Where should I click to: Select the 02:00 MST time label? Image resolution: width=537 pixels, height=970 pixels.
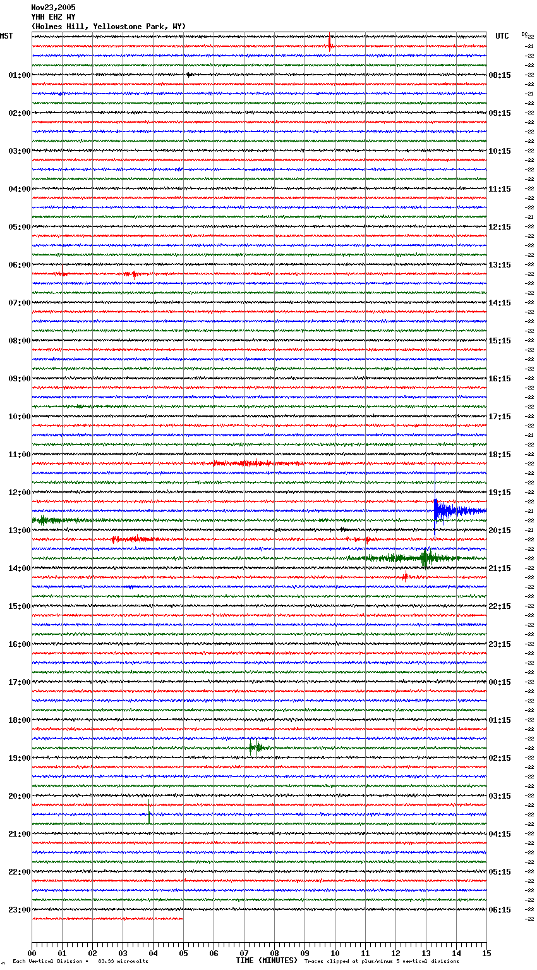pyautogui.click(x=19, y=113)
